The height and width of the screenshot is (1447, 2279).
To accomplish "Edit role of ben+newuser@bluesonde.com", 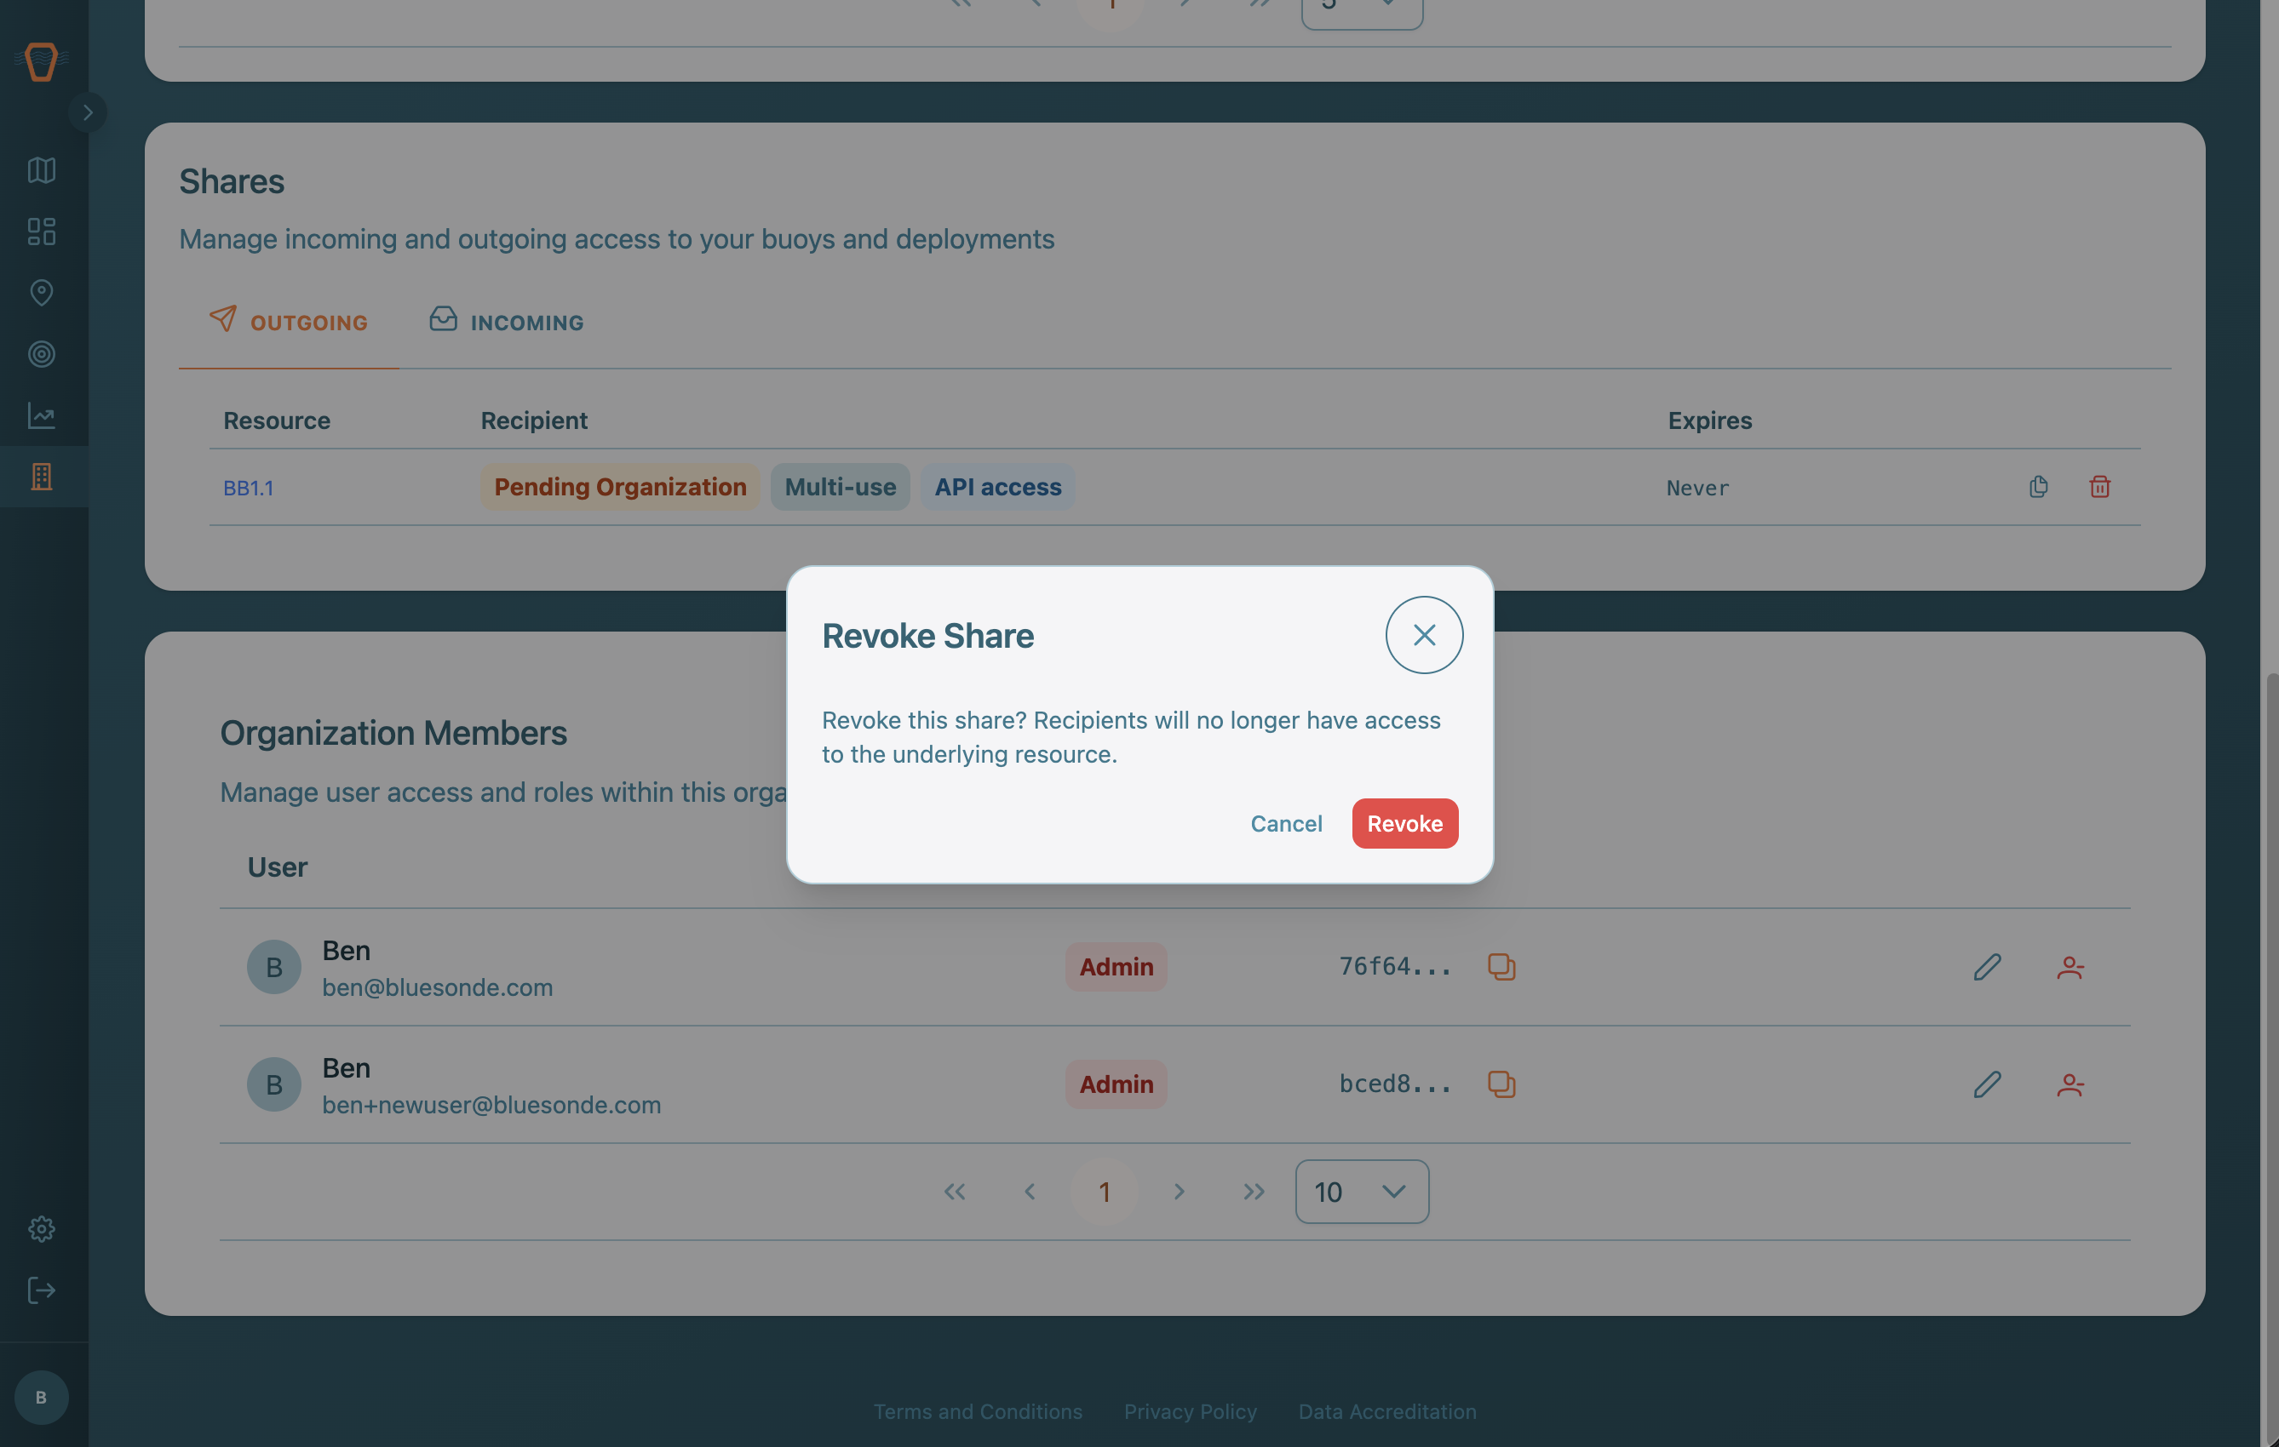I will [1988, 1084].
